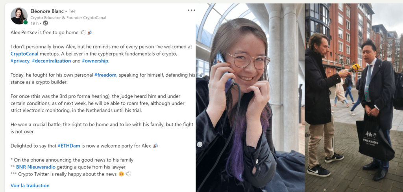Open the #privacy hashtag

tap(20, 61)
